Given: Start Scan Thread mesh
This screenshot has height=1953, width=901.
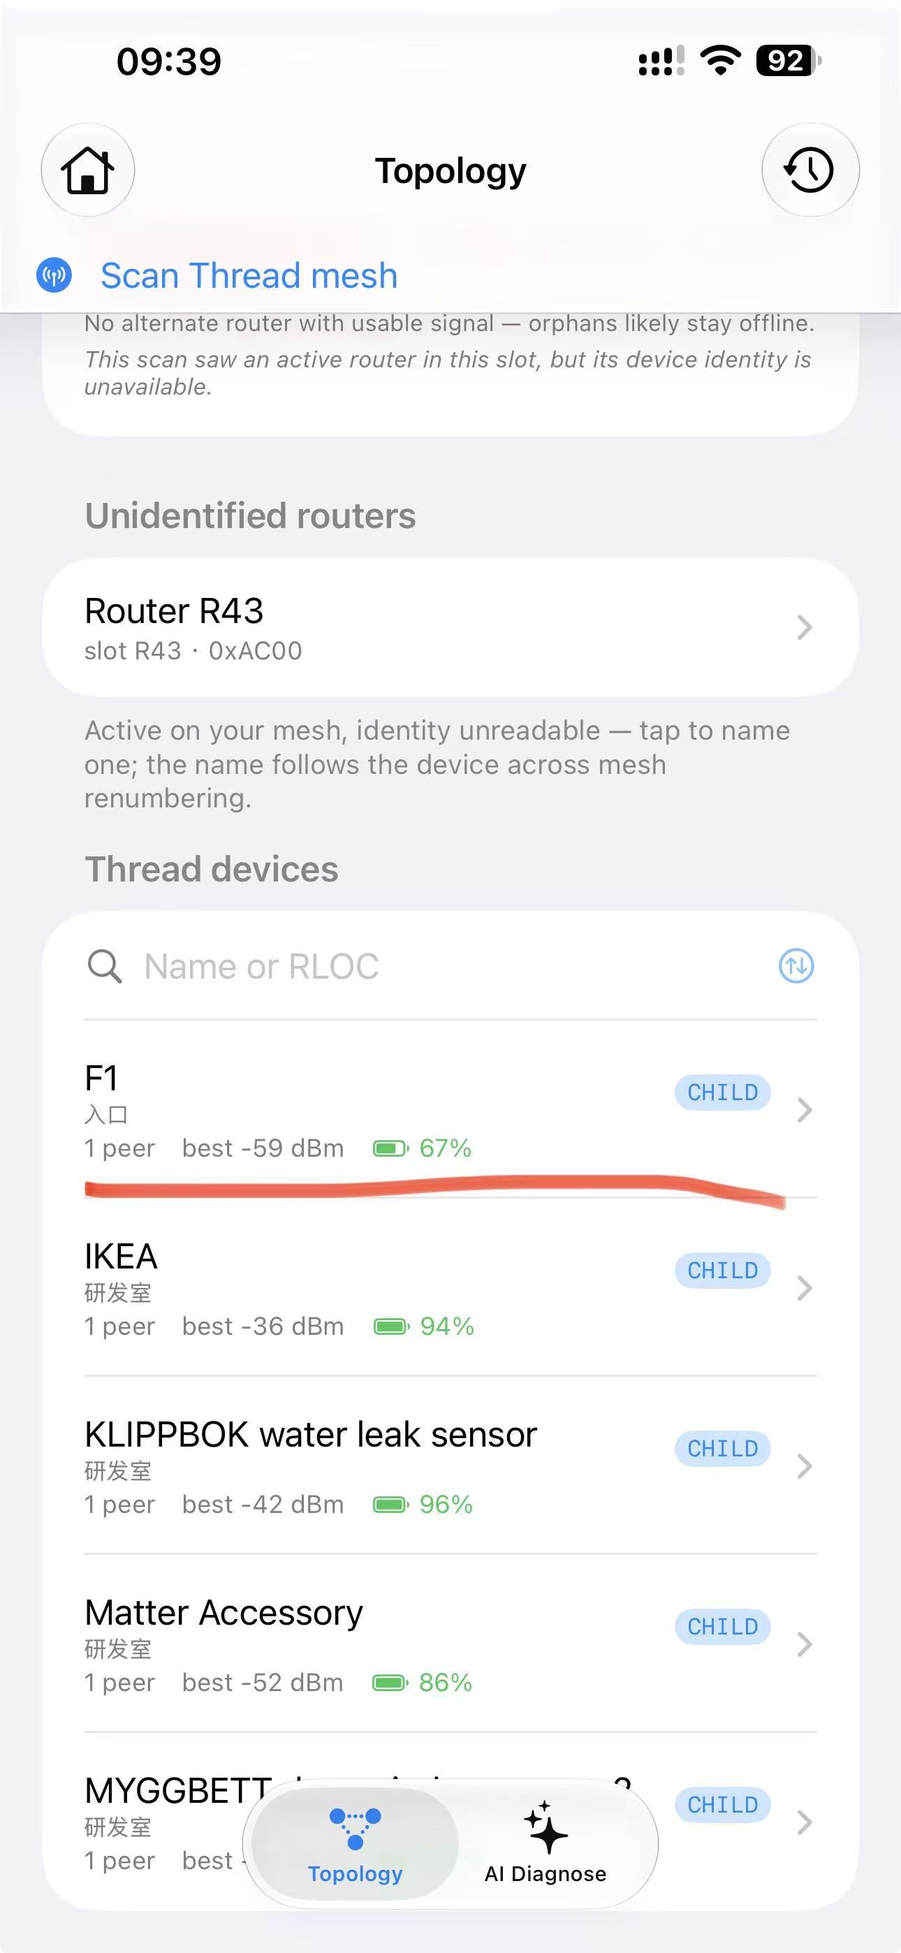Looking at the screenshot, I should tap(249, 275).
